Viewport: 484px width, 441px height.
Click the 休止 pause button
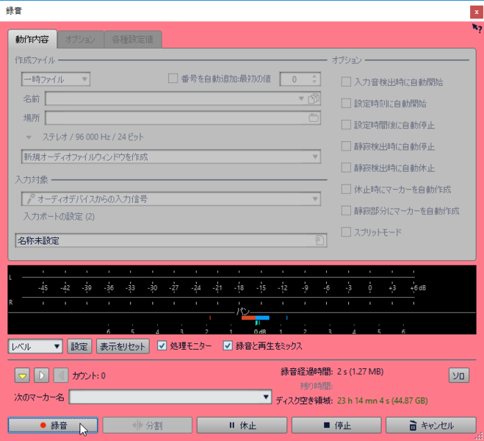coord(242,426)
